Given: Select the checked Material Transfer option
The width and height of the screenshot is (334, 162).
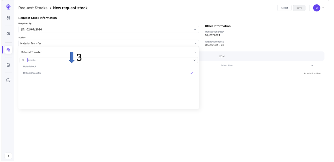Looking at the screenshot, I should 32,73.
